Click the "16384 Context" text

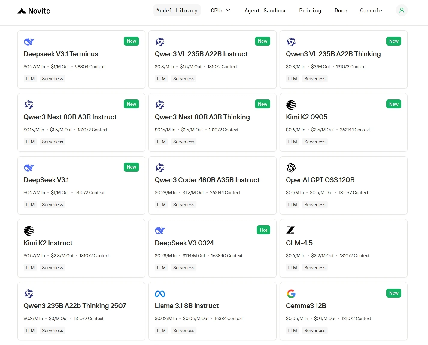(x=229, y=319)
